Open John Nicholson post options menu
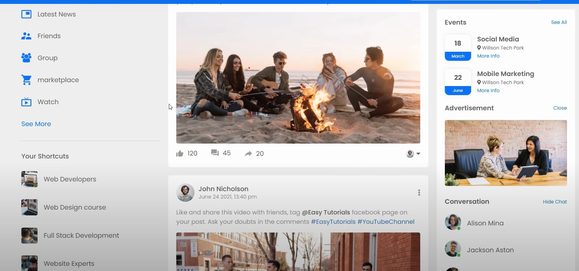The image size is (579, 271). tap(419, 193)
